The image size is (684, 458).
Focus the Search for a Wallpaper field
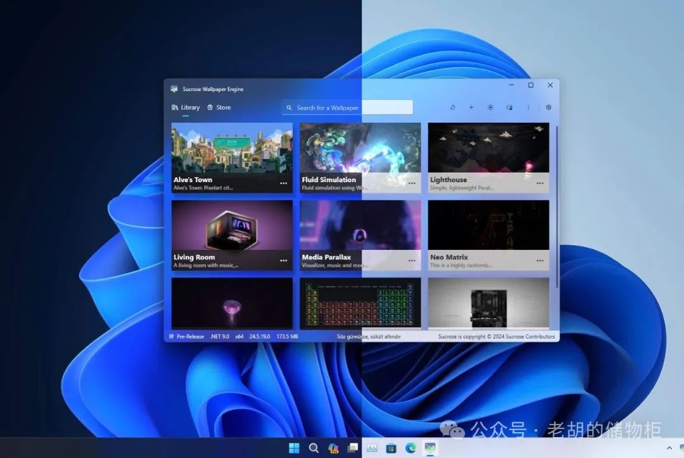point(347,107)
